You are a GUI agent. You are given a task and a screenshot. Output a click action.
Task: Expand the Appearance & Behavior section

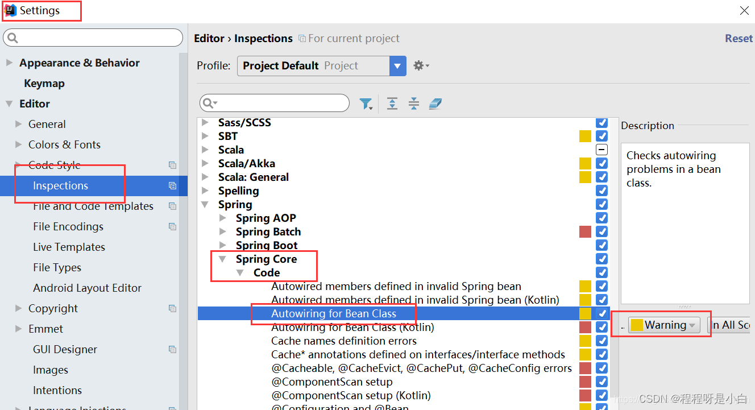pyautogui.click(x=9, y=63)
